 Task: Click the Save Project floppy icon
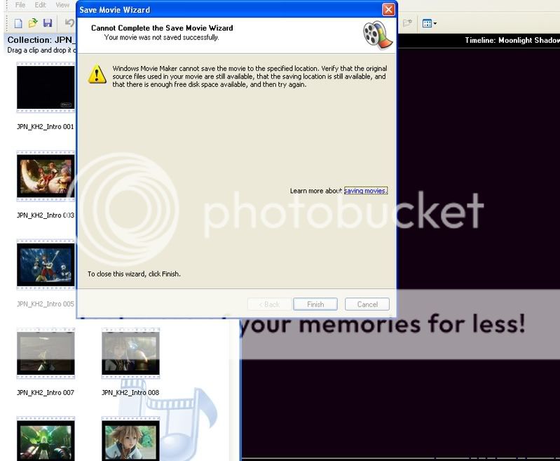click(x=48, y=23)
